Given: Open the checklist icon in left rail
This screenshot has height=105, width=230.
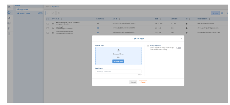Looking at the screenshot, I should [9, 34].
